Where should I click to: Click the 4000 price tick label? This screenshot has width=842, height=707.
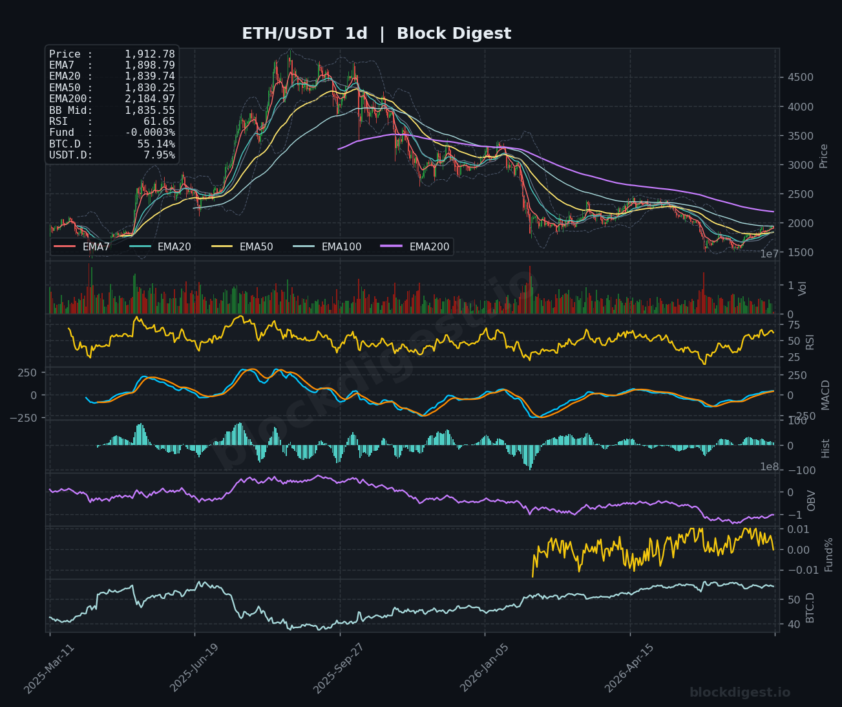[799, 107]
